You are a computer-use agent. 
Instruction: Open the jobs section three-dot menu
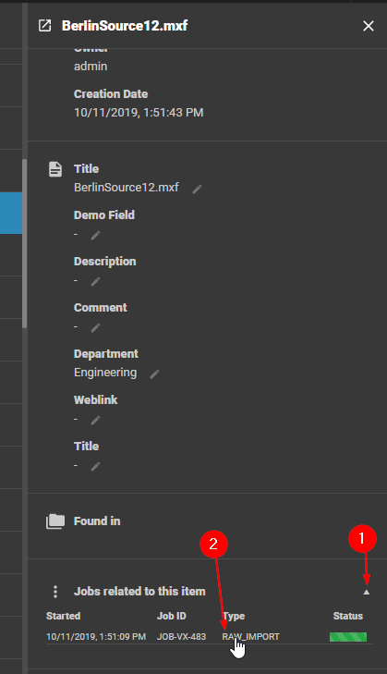click(55, 592)
